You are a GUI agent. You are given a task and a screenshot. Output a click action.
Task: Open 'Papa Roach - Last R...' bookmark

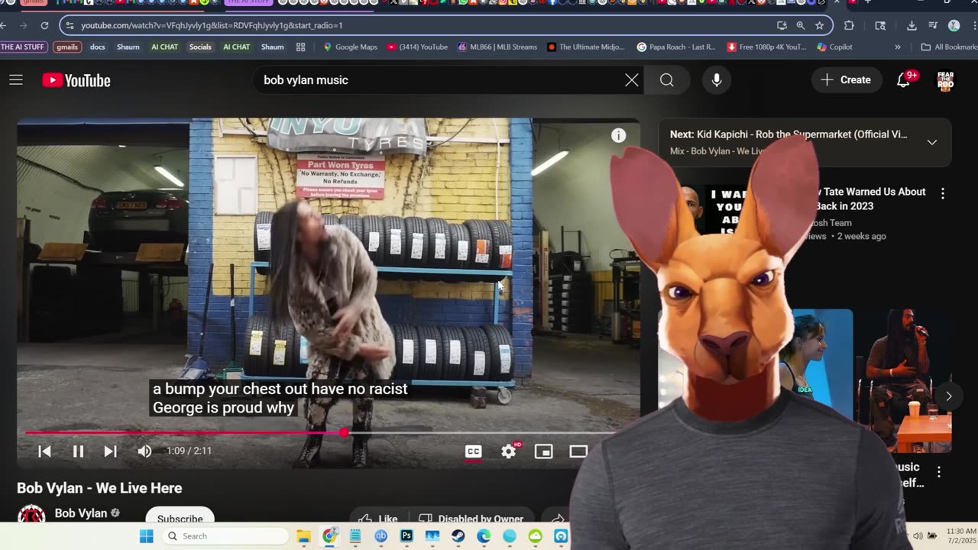point(676,47)
